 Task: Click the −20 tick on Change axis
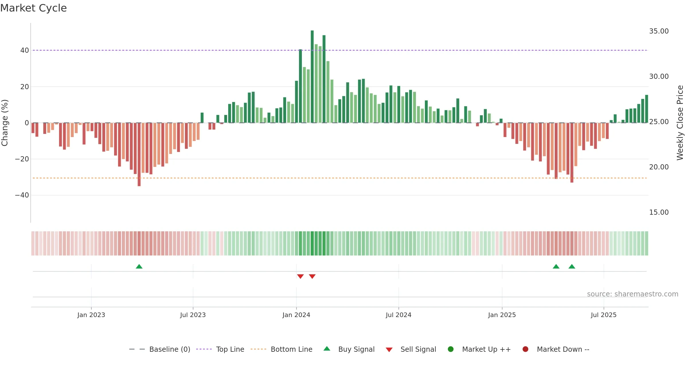coord(22,159)
